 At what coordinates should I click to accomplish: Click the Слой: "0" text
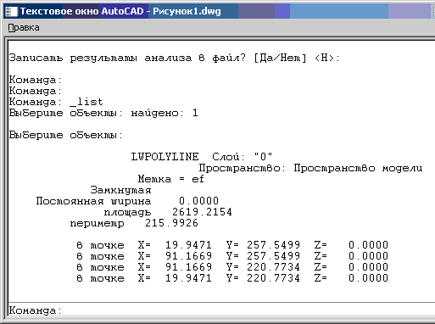[x=243, y=157]
